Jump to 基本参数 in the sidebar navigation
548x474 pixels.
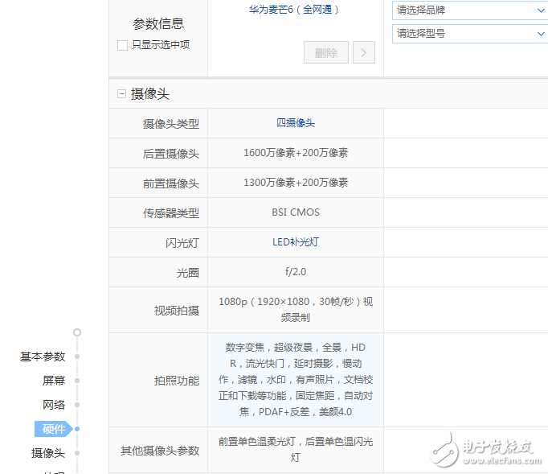(43, 357)
